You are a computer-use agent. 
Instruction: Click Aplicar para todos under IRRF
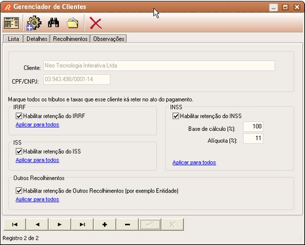click(x=37, y=124)
